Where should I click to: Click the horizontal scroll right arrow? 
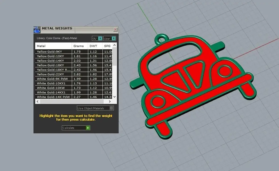point(110,101)
